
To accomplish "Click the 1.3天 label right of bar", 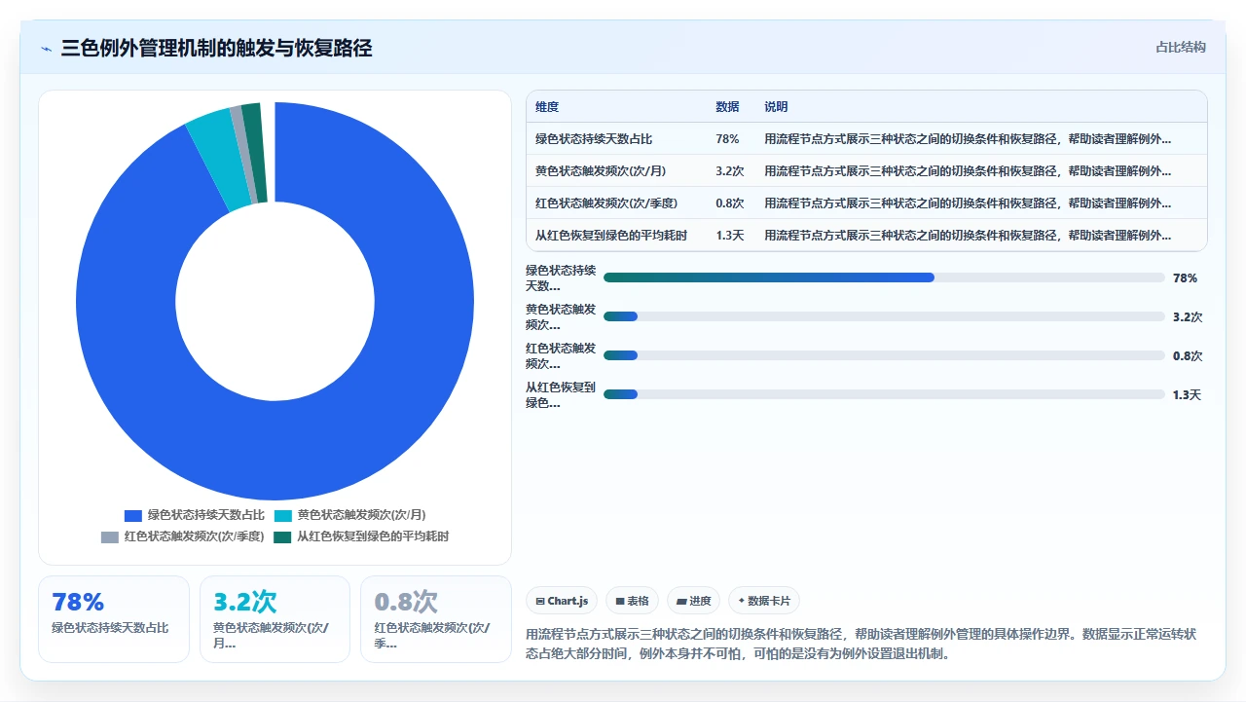I will (1188, 394).
